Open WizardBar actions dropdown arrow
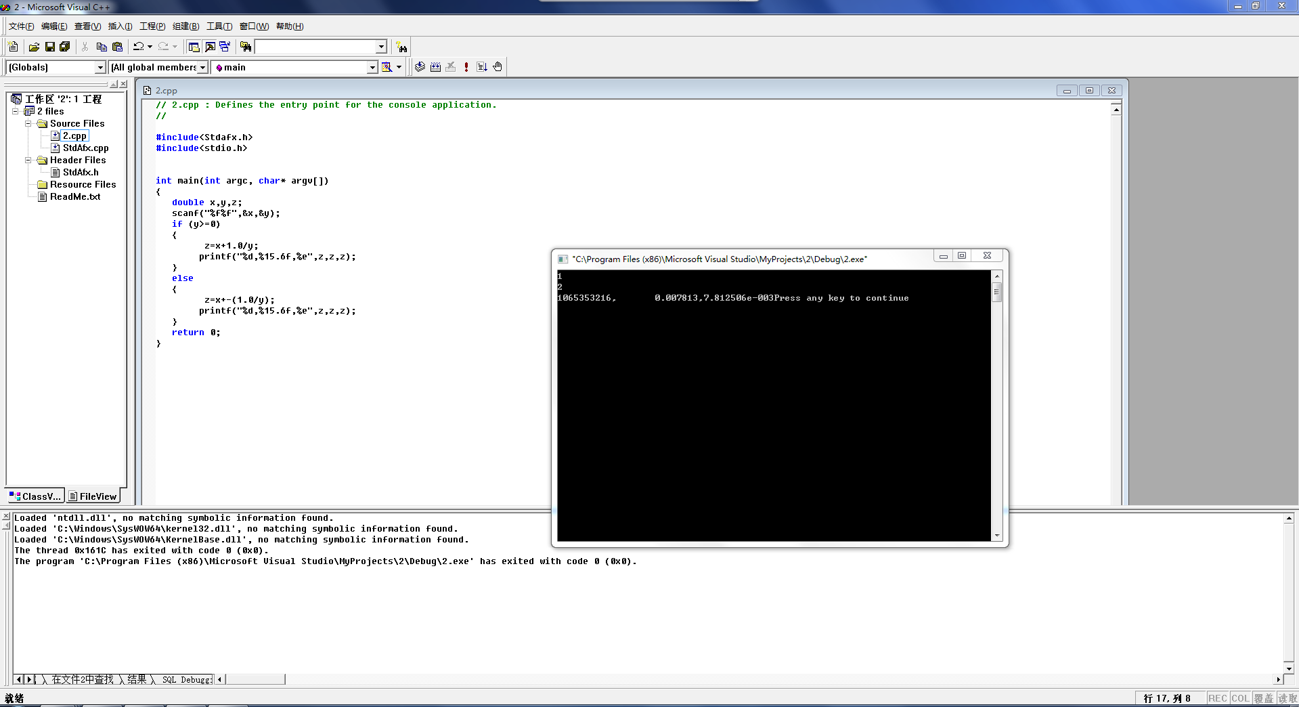1299x707 pixels. pyautogui.click(x=399, y=67)
